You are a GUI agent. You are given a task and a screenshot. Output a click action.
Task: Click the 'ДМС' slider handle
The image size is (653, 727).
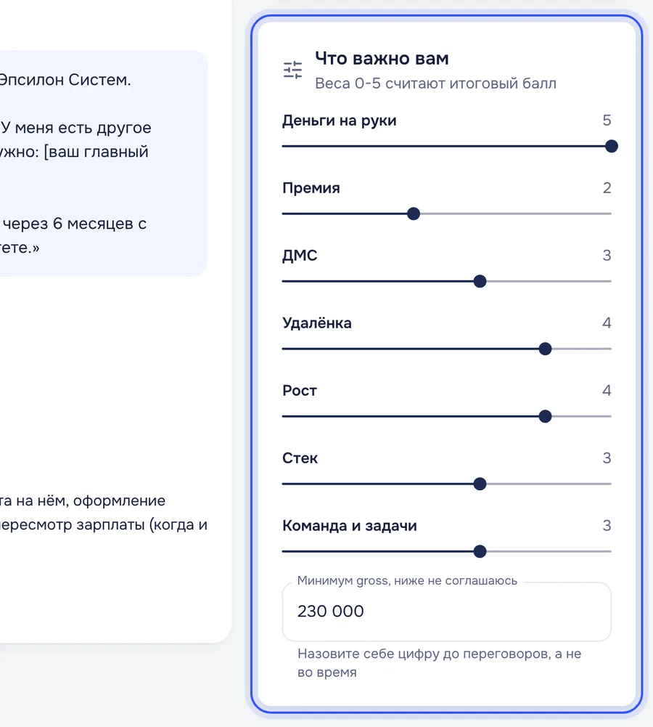[x=480, y=282]
